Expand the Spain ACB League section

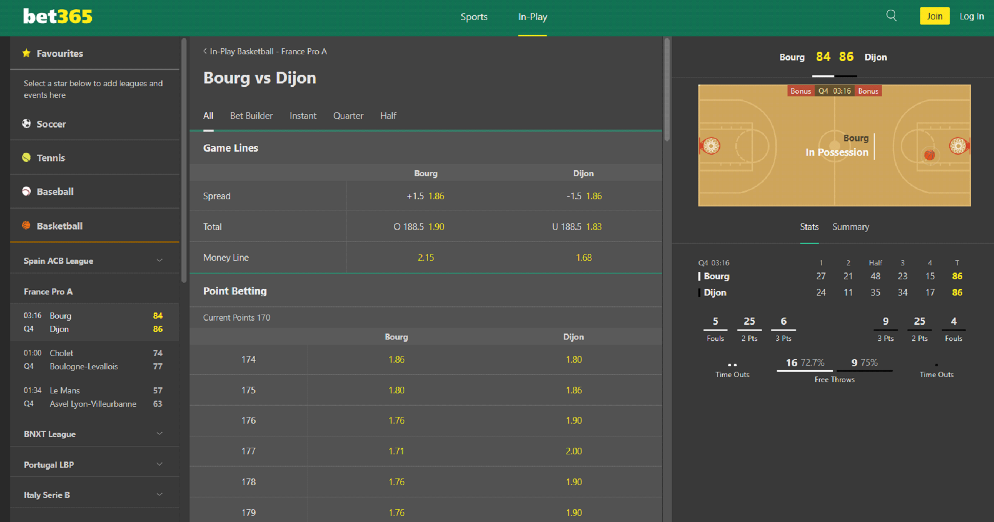coord(95,261)
